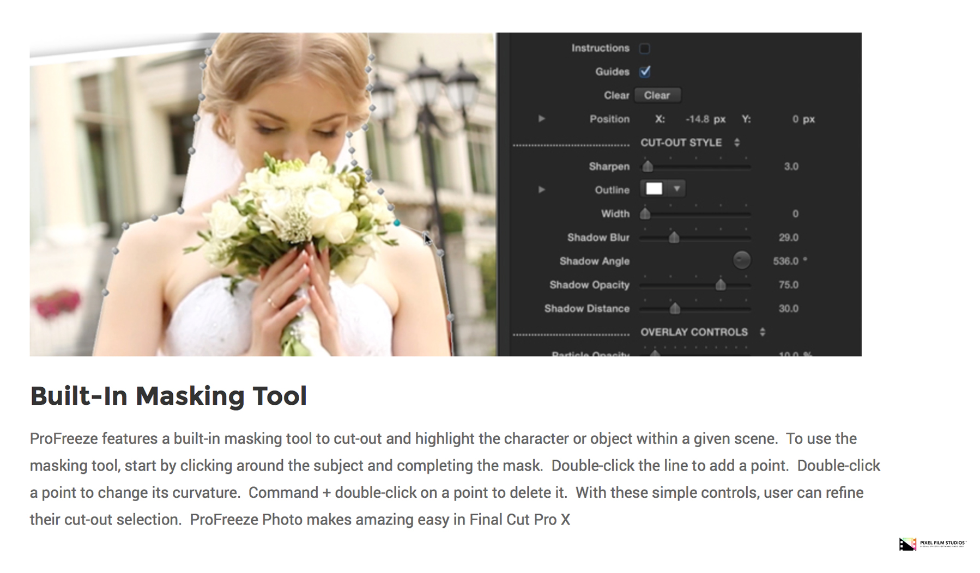Click the Sharpen label
The image size is (980, 573).
[x=609, y=167]
